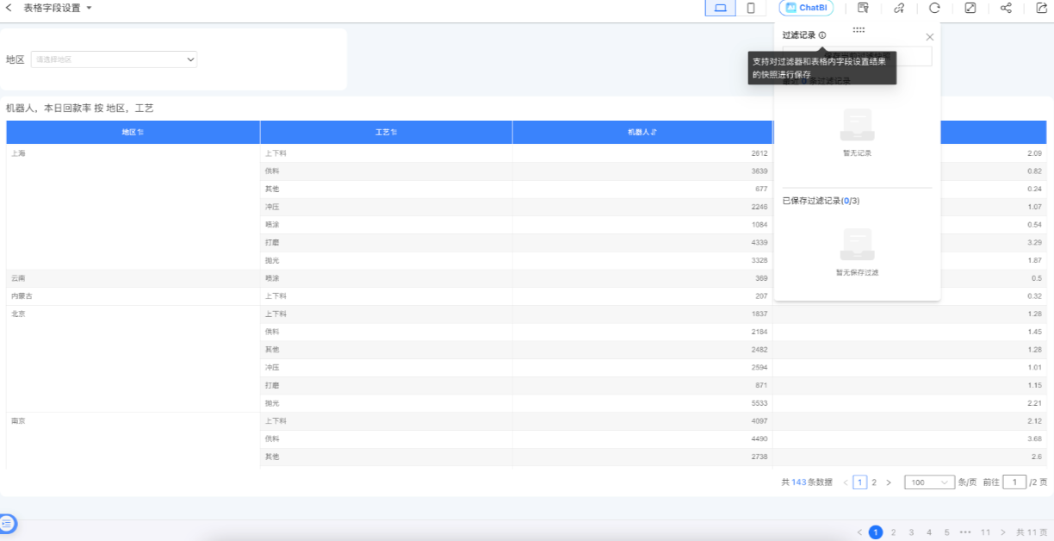Open the 100 rows-per-page dropdown
The image size is (1054, 541).
coord(929,482)
